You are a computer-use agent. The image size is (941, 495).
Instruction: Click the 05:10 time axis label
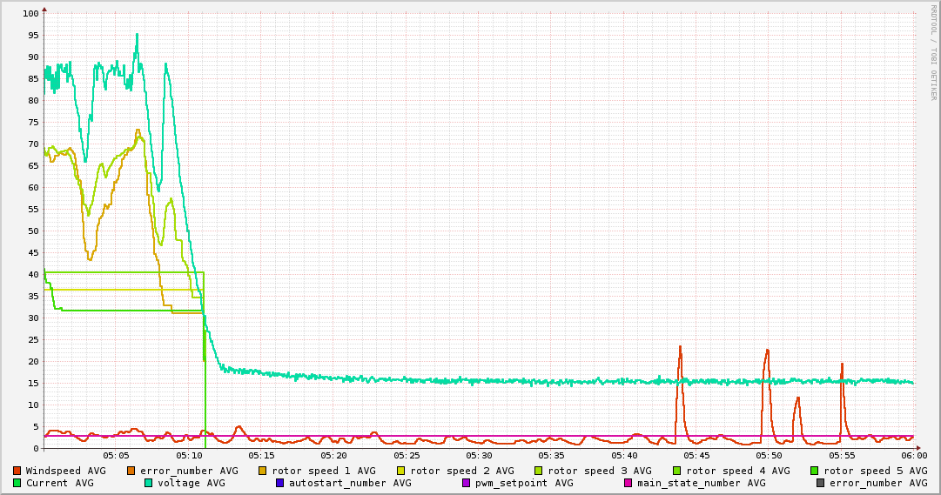coord(189,455)
